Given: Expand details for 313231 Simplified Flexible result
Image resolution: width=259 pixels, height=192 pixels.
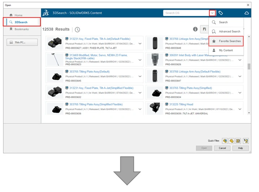Looking at the screenshot, I should point(140,93).
